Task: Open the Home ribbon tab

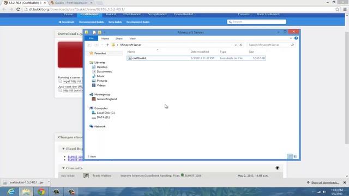Action: 105,39
